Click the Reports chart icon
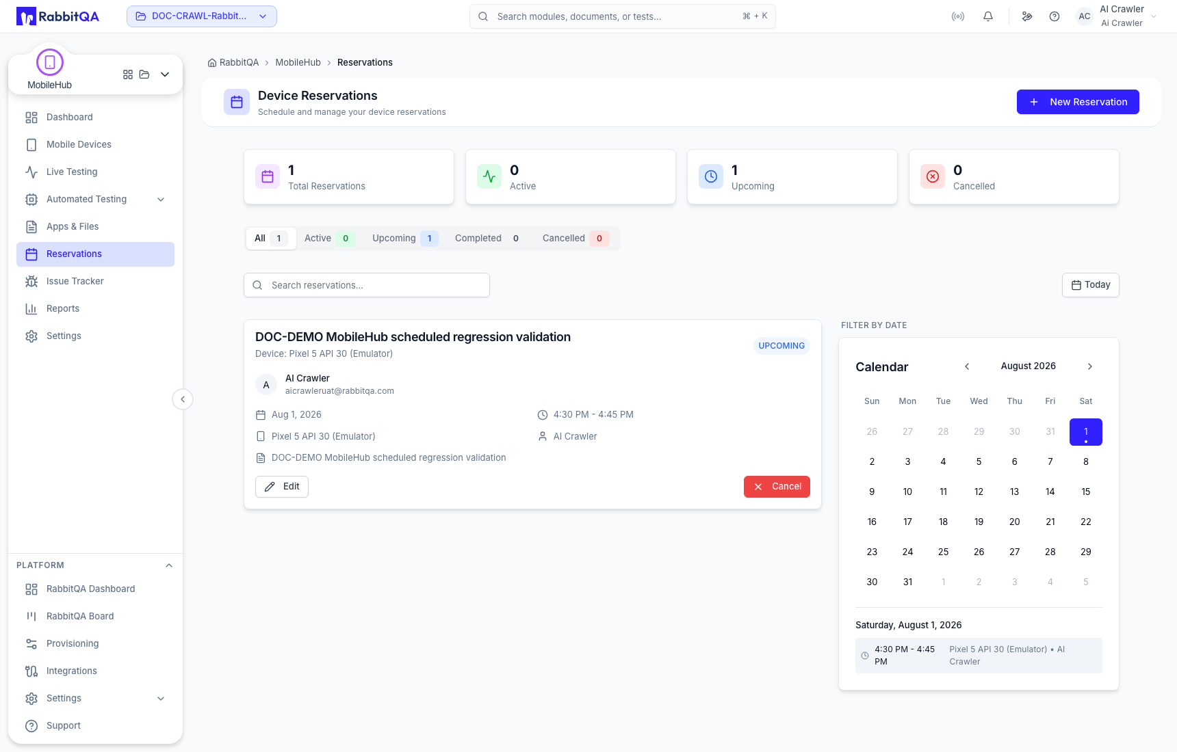The width and height of the screenshot is (1177, 752). coord(31,309)
